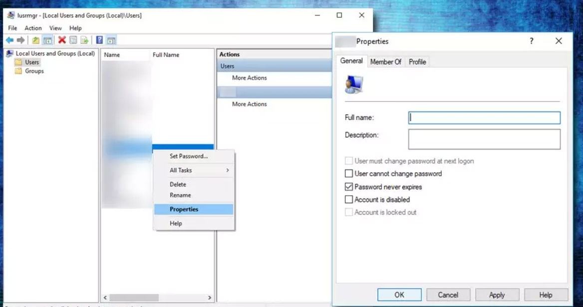Screen dimensions: 583x307
Task: Uncheck Password never expires
Action: 348,186
